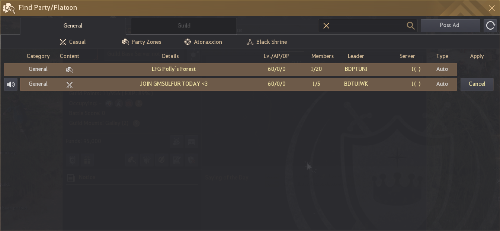
Task: Toggle the speaker icon beside second listing
Action: click(11, 85)
